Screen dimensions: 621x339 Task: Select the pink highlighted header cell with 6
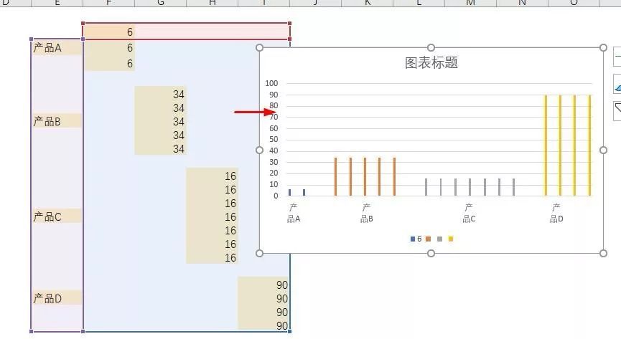(x=109, y=32)
